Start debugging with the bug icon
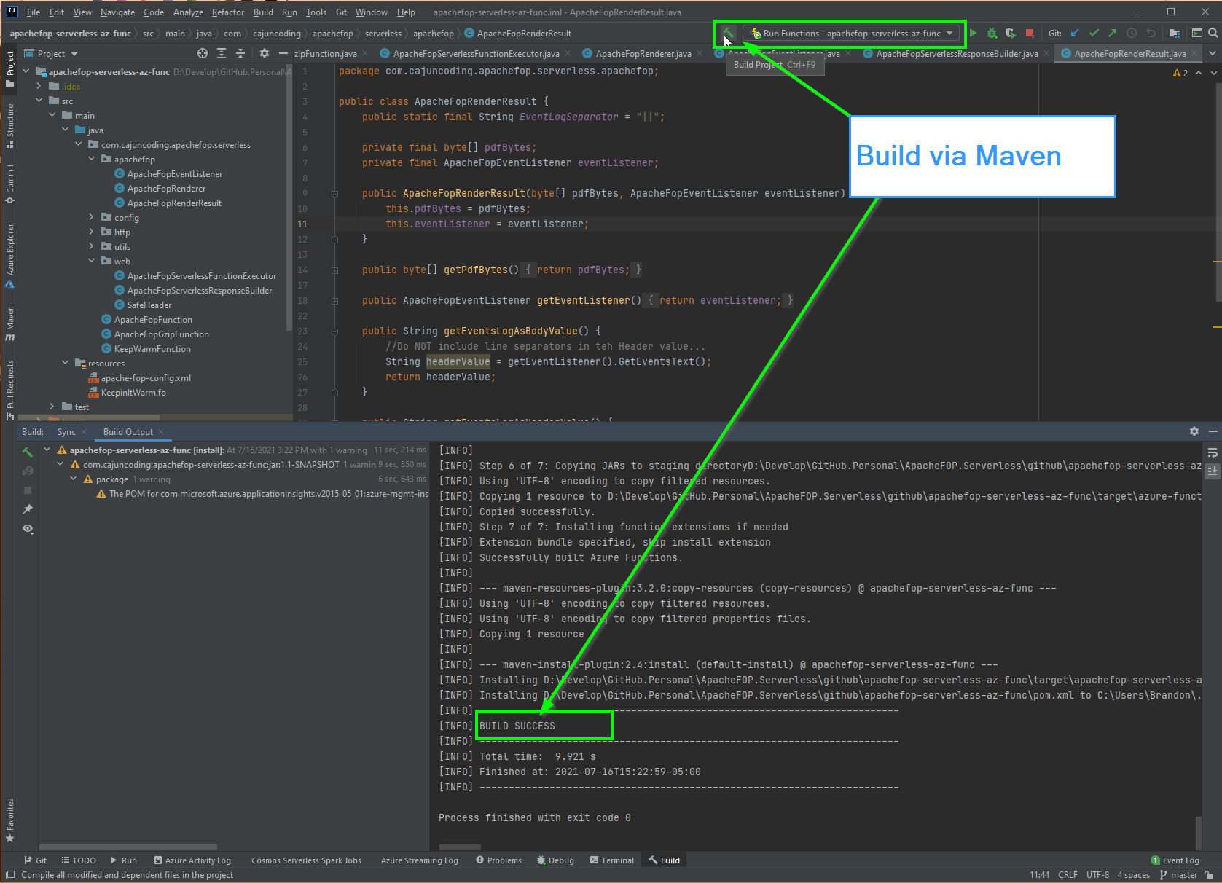This screenshot has height=883, width=1222. click(992, 34)
